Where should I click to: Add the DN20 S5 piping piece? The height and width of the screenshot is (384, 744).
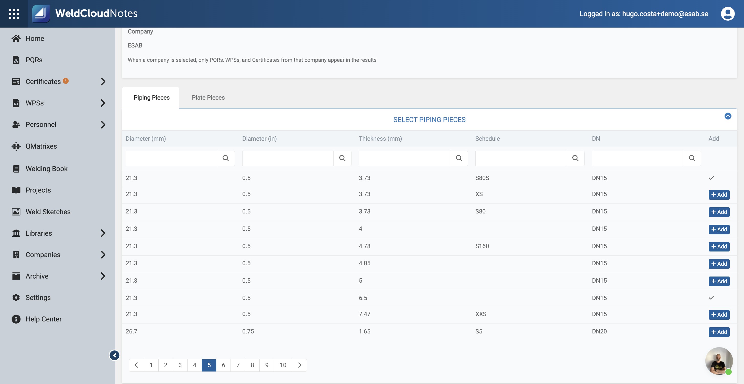(x=719, y=332)
